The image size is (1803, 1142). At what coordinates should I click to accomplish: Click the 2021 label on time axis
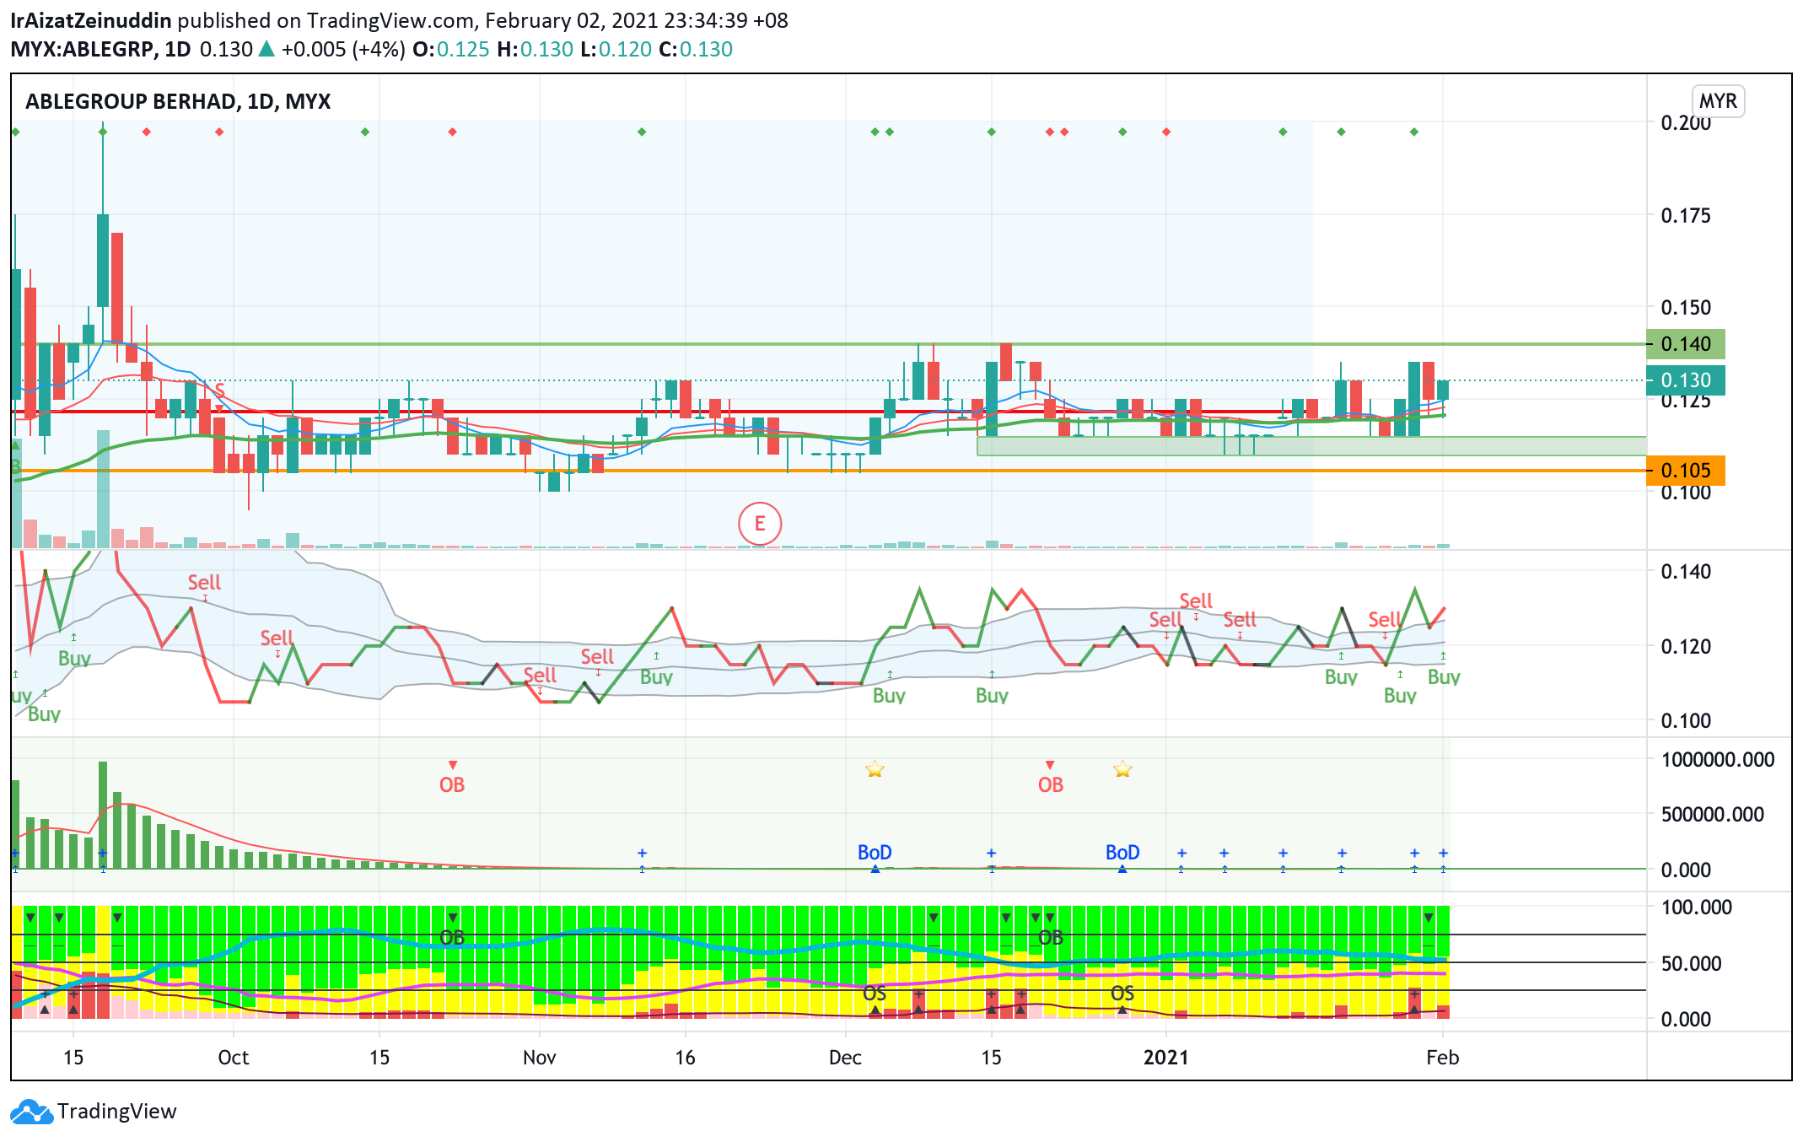coord(1166,1058)
